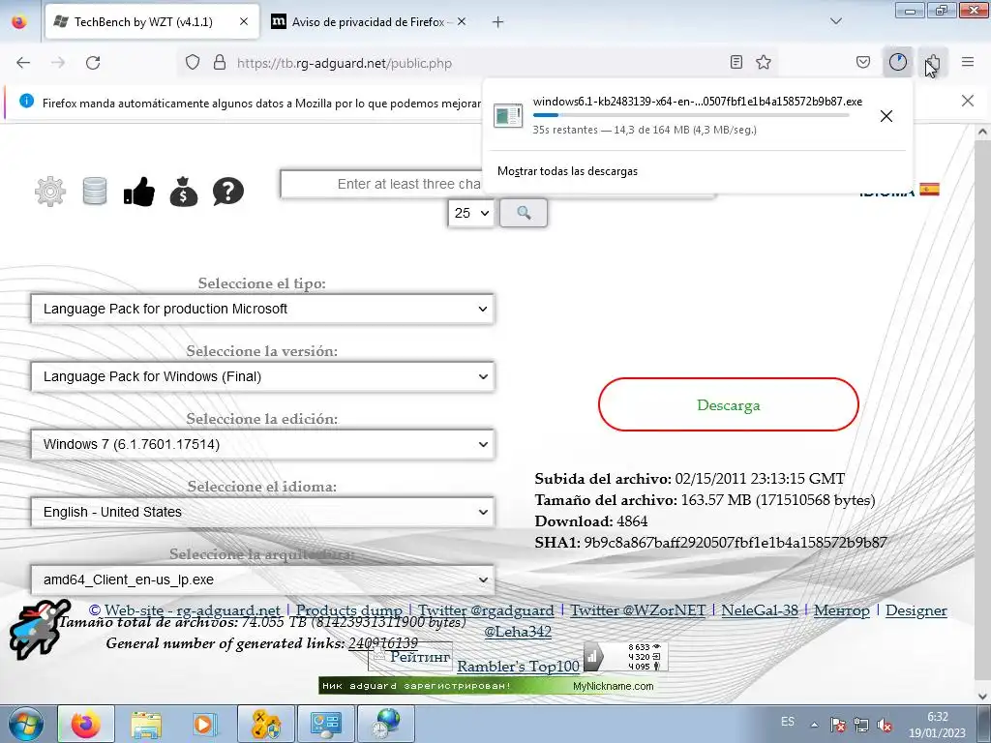Click the page scrollbar down arrow
Image resolution: width=991 pixels, height=743 pixels.
(x=983, y=697)
